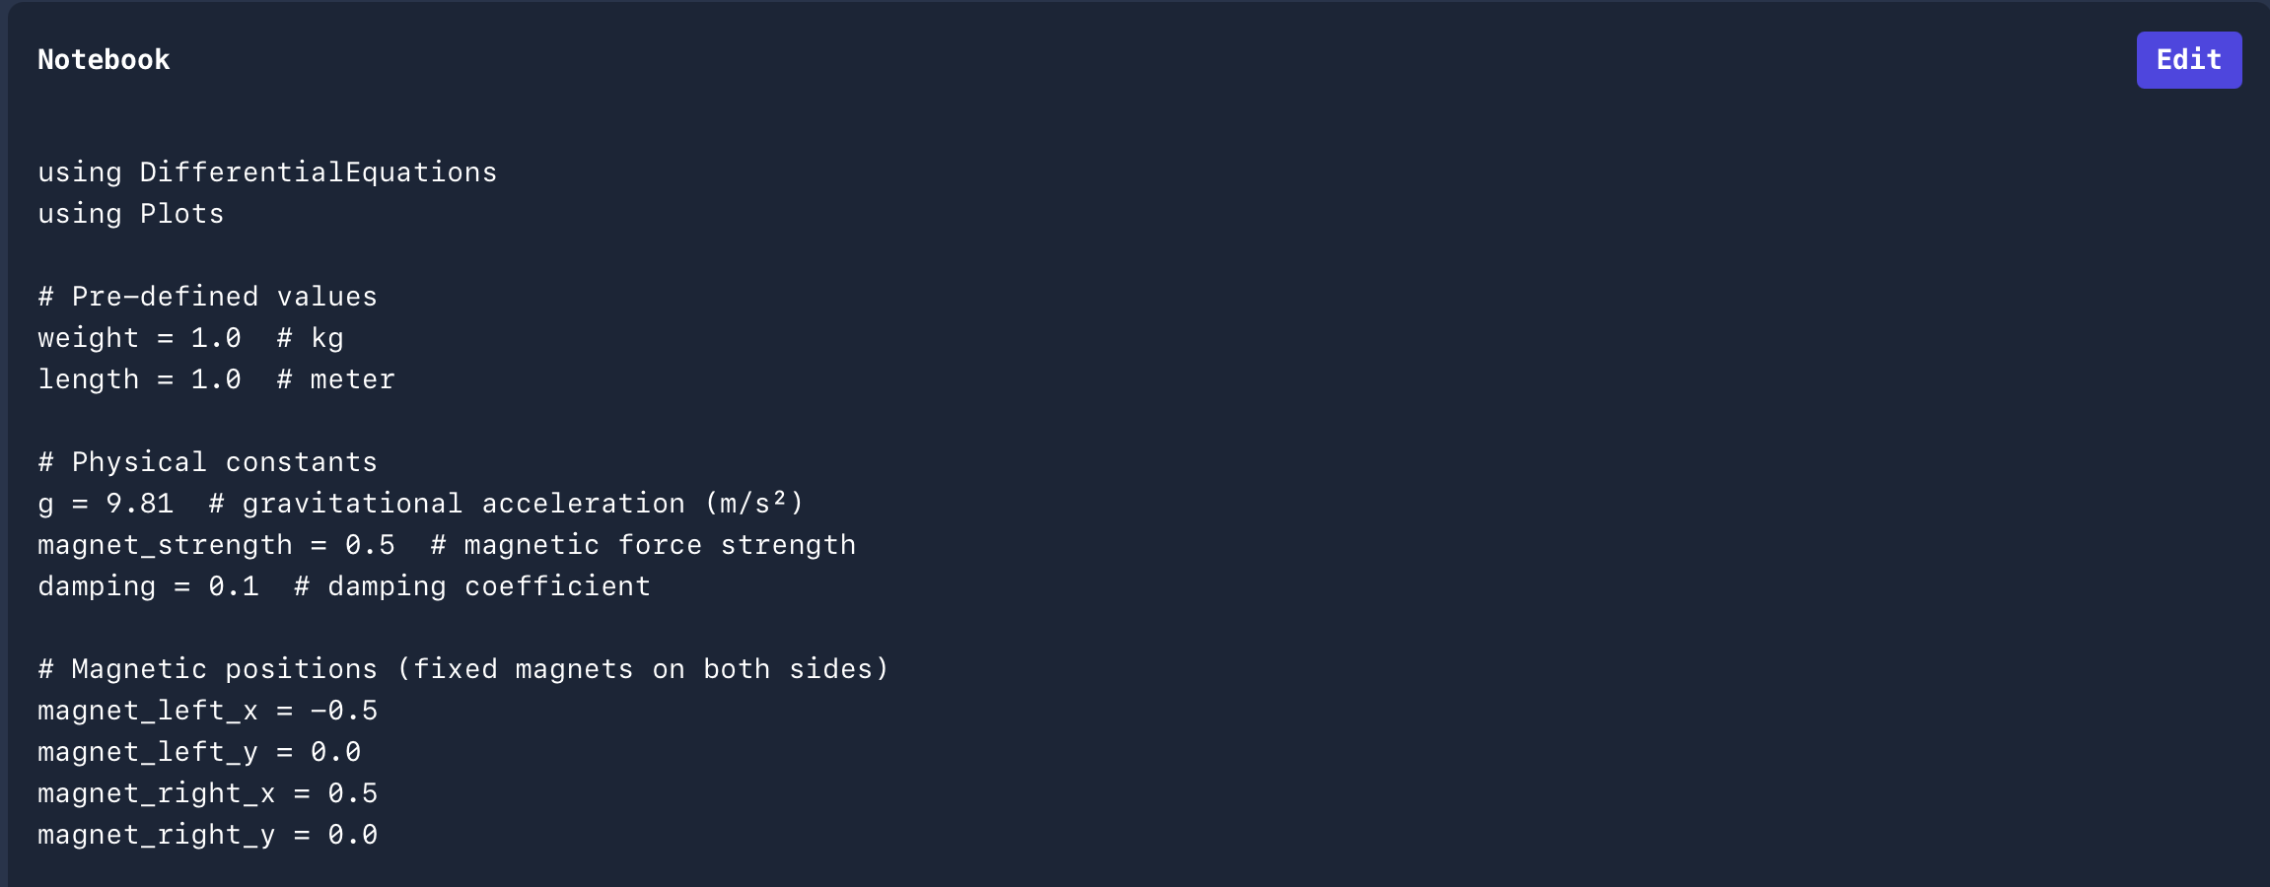Click the damping = 0.1 assignment
Image resolution: width=2270 pixels, height=887 pixels.
[148, 586]
